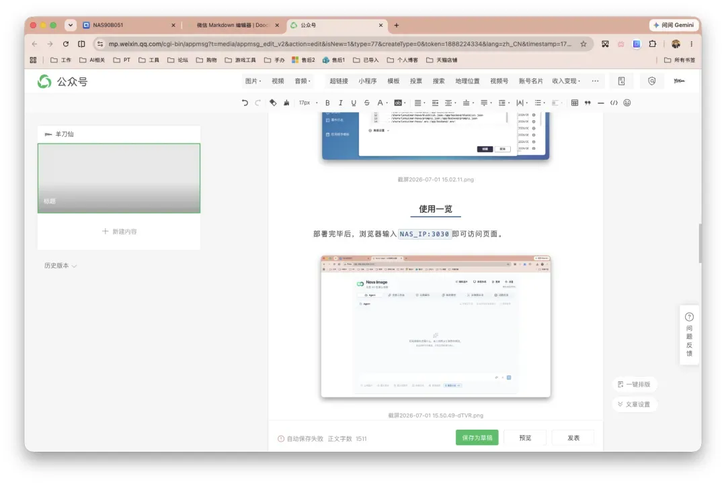Toggle italic formatting
Viewport: 726px width, 484px height.
[x=340, y=103]
